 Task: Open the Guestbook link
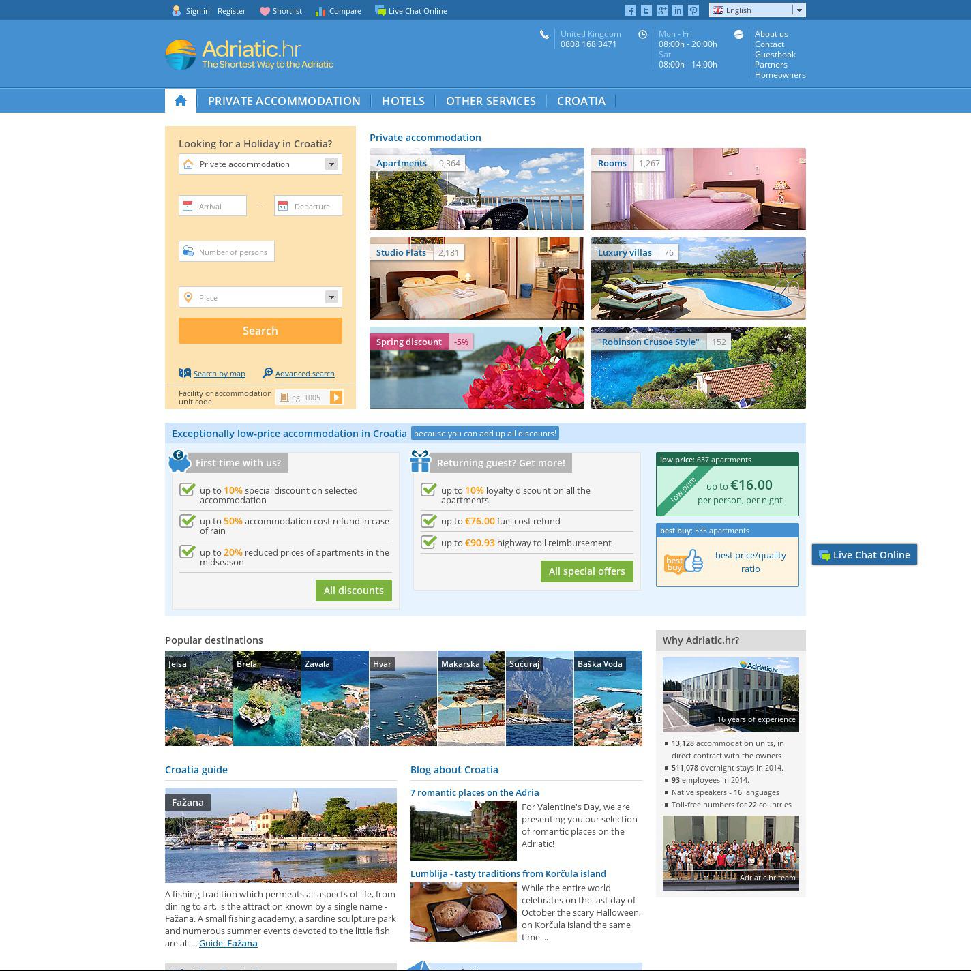(x=775, y=55)
